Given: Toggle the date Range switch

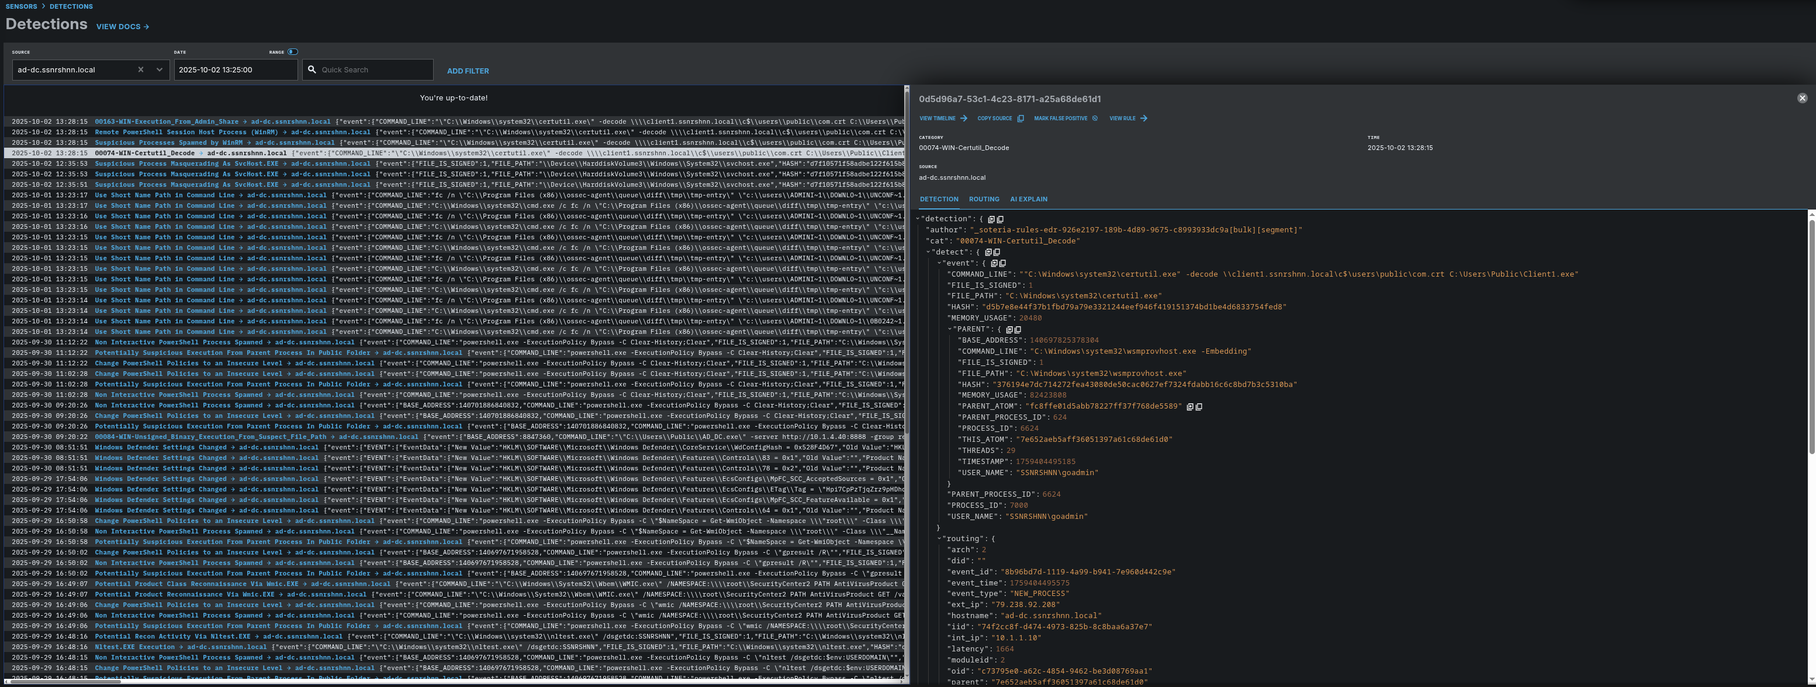Looking at the screenshot, I should coord(293,52).
